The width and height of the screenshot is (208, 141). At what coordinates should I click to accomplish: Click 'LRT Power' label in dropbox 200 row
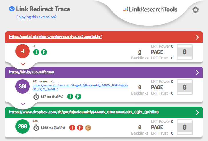pyautogui.click(x=161, y=122)
